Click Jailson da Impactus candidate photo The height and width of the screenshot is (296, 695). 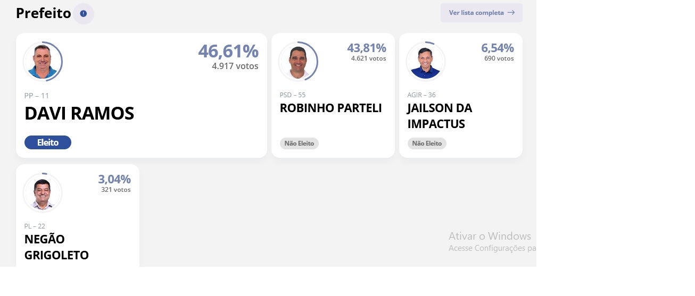click(x=426, y=61)
